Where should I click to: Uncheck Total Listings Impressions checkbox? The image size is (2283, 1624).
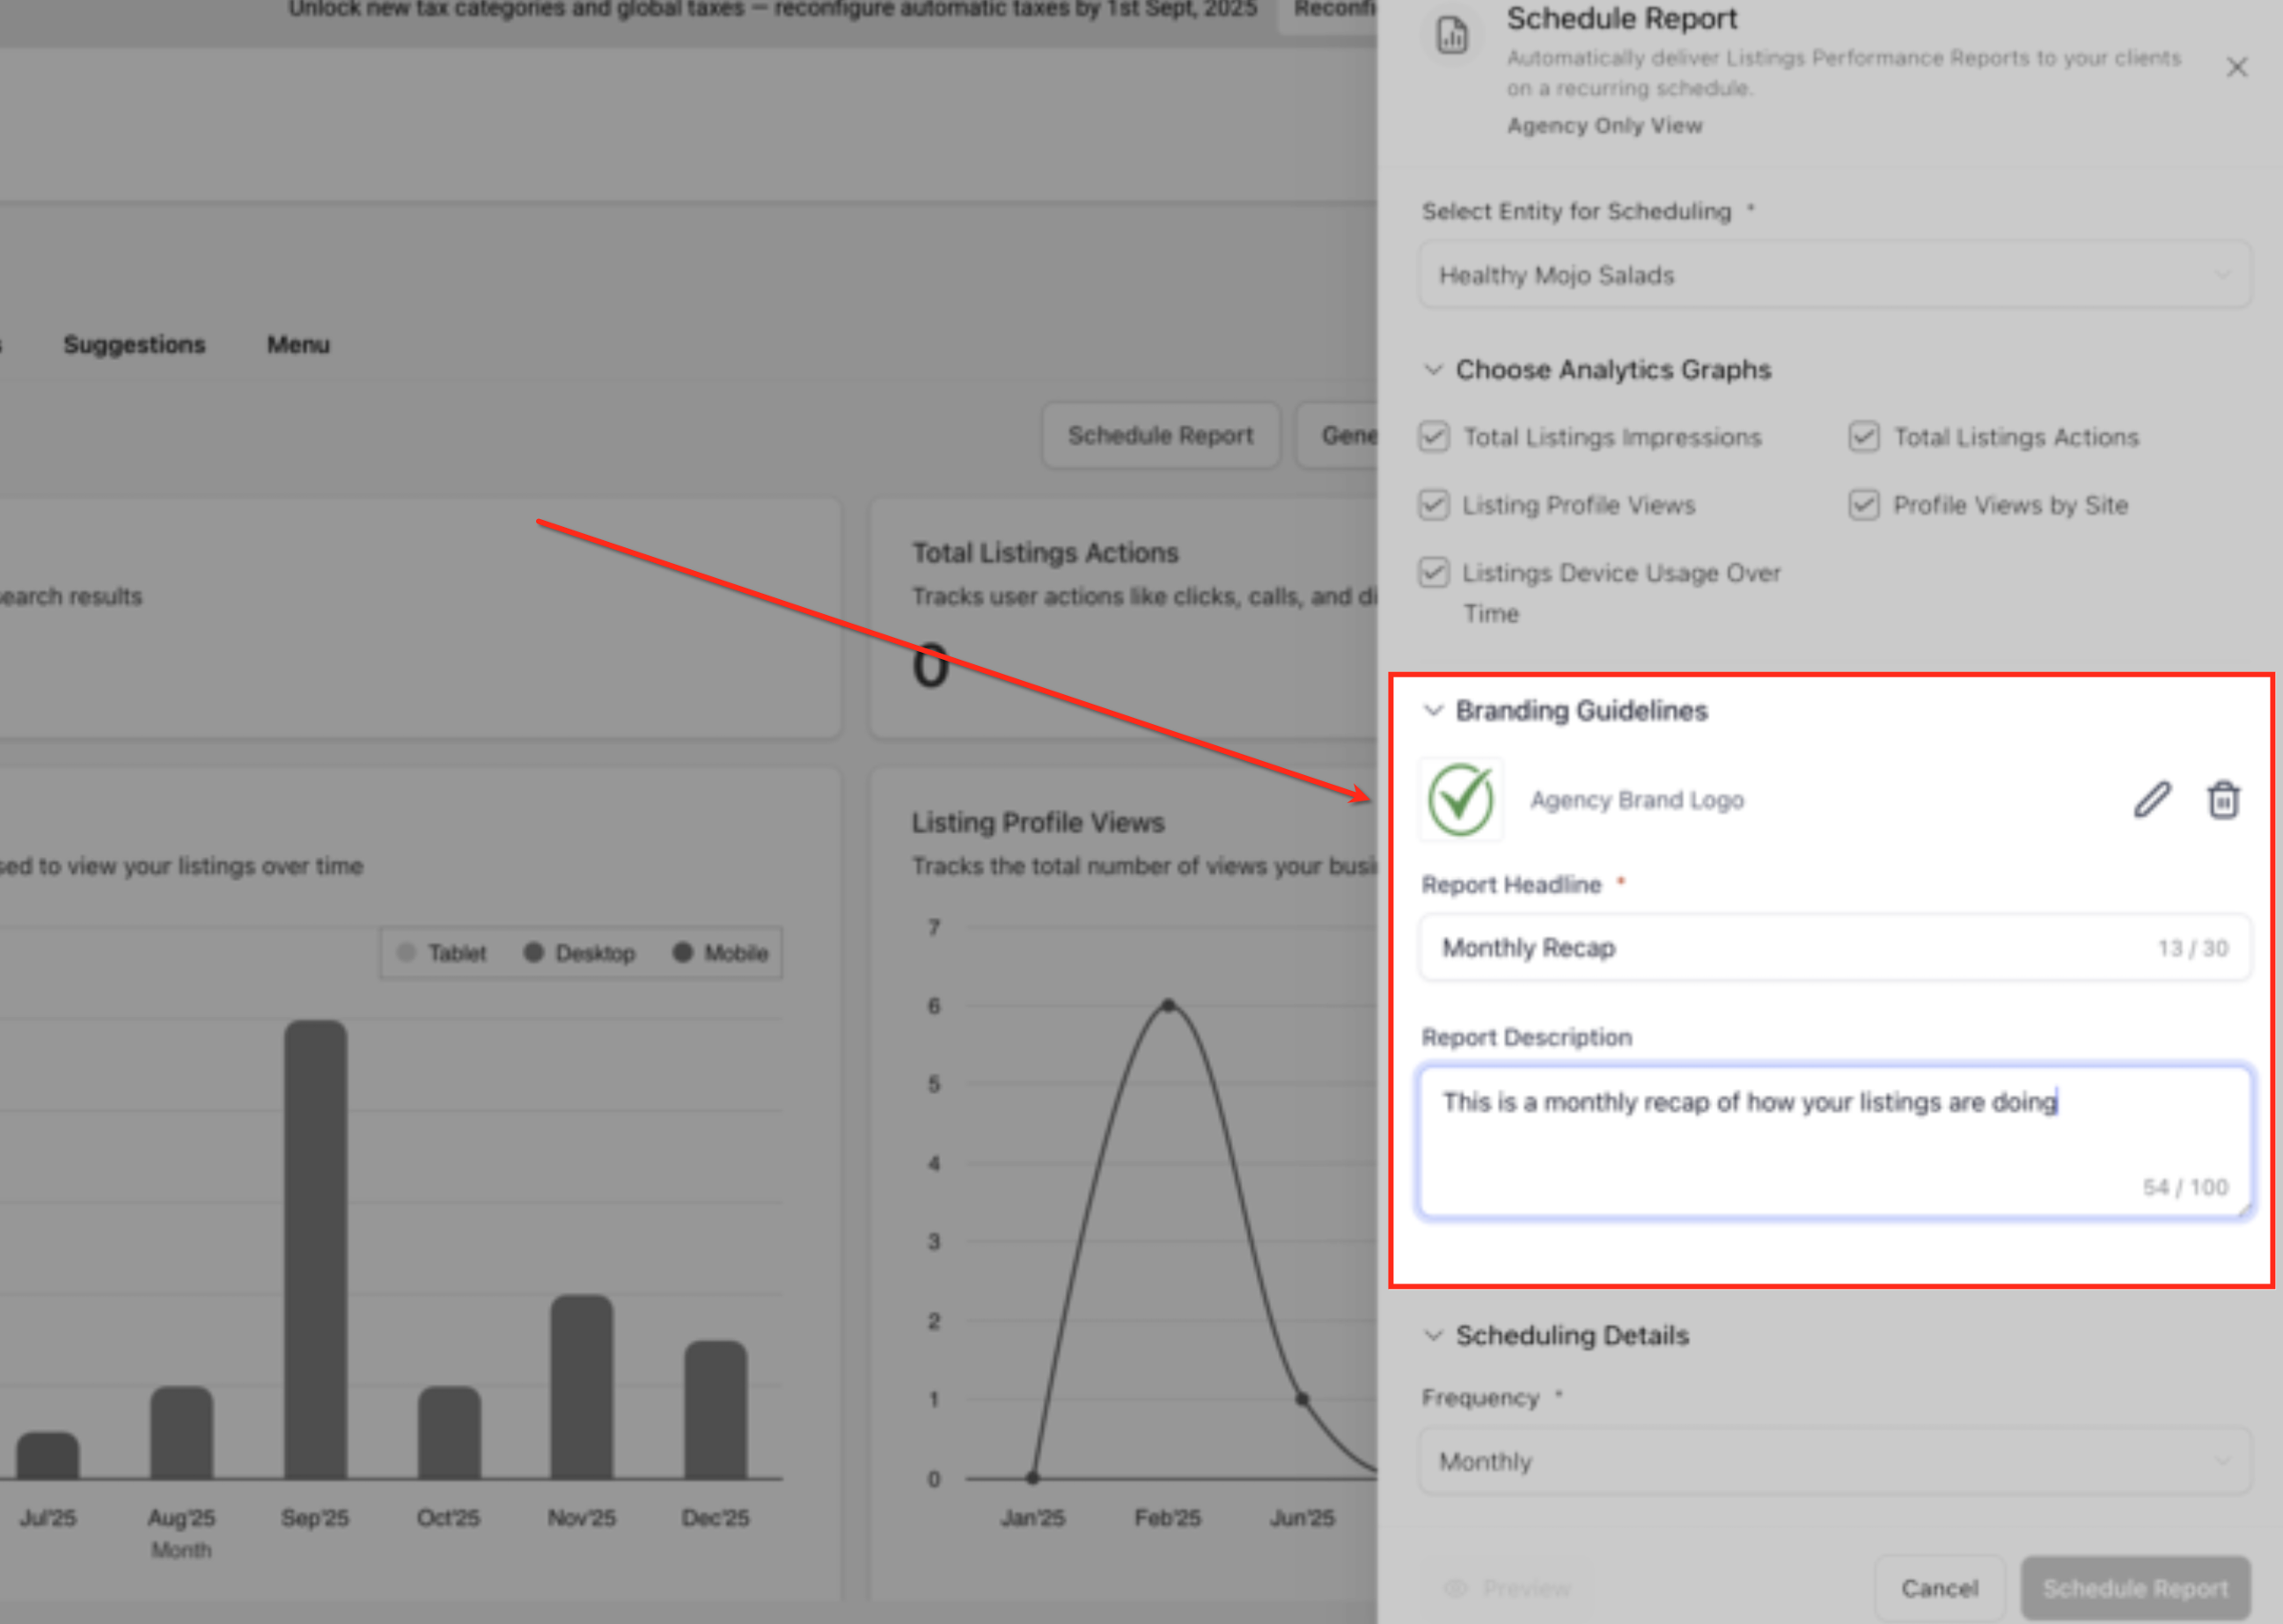pyautogui.click(x=1434, y=437)
